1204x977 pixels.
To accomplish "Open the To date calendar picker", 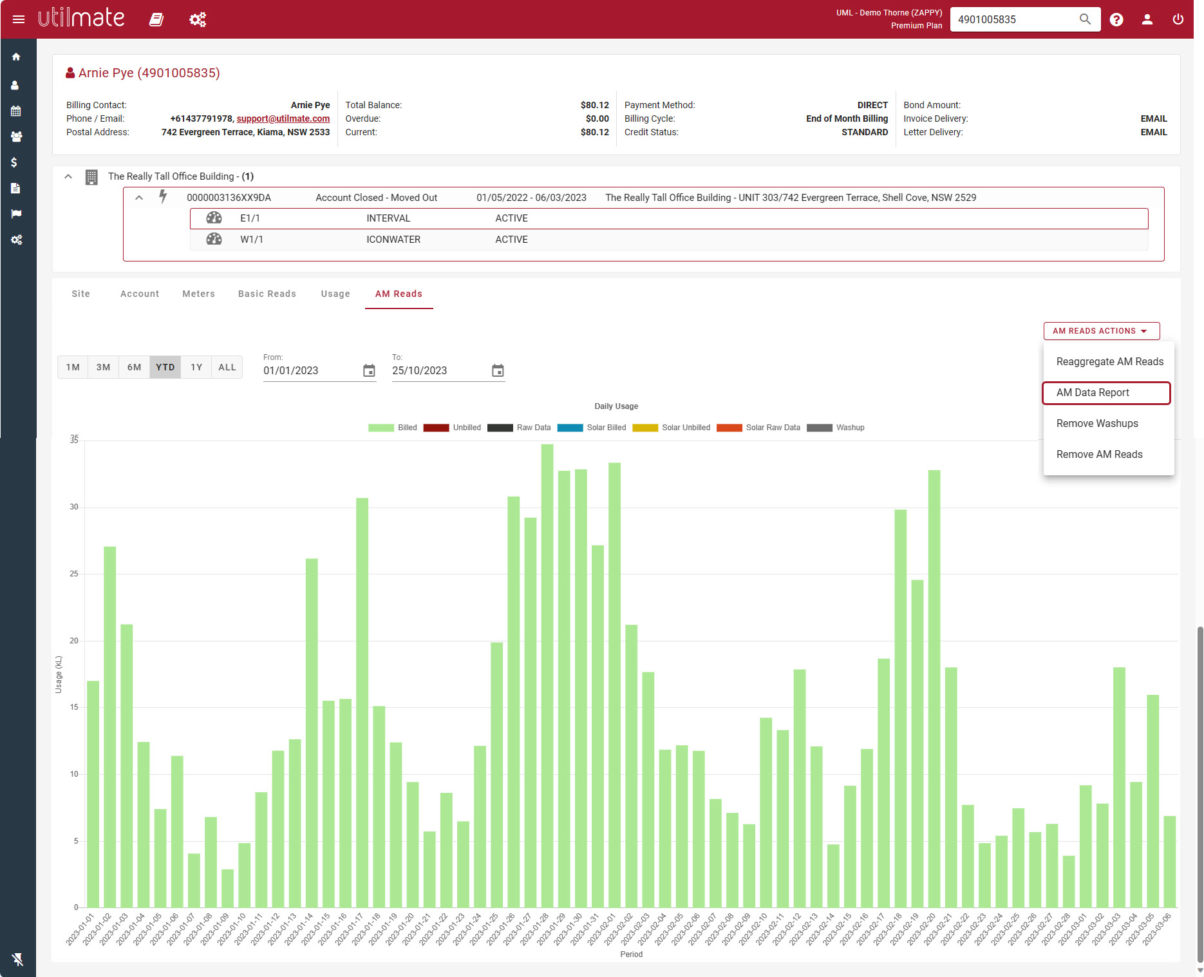I will (x=498, y=371).
